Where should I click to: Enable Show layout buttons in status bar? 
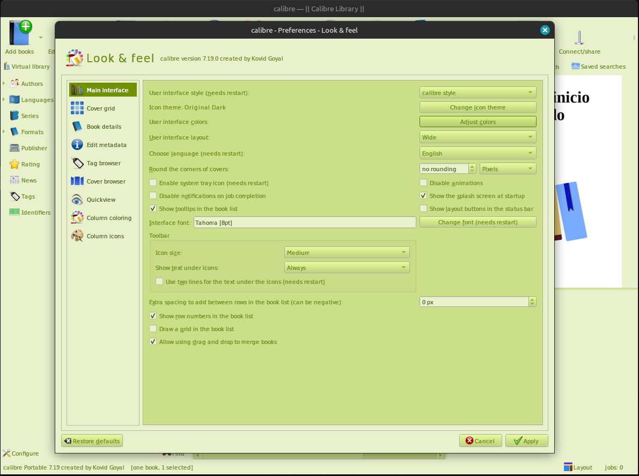pos(423,208)
